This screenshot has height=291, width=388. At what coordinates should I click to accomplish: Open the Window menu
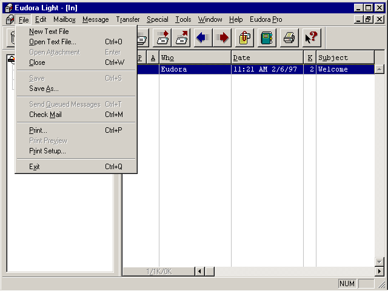coord(210,19)
